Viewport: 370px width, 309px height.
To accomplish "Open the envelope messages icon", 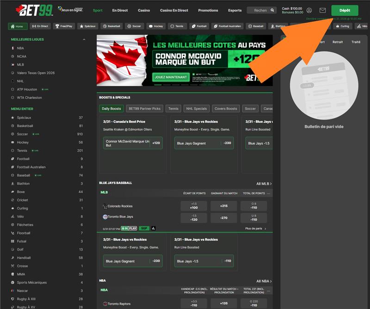I will [x=322, y=10].
